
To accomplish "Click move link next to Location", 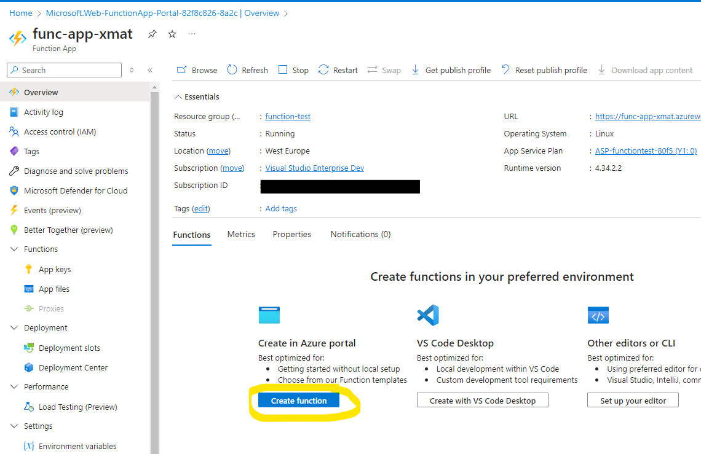I will click(x=219, y=151).
